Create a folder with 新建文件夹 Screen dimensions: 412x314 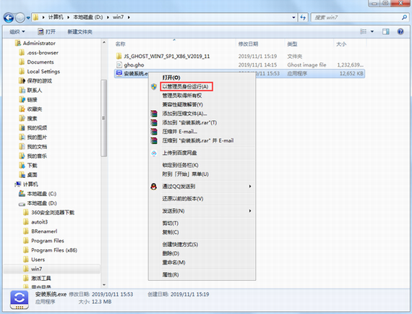coord(80,32)
